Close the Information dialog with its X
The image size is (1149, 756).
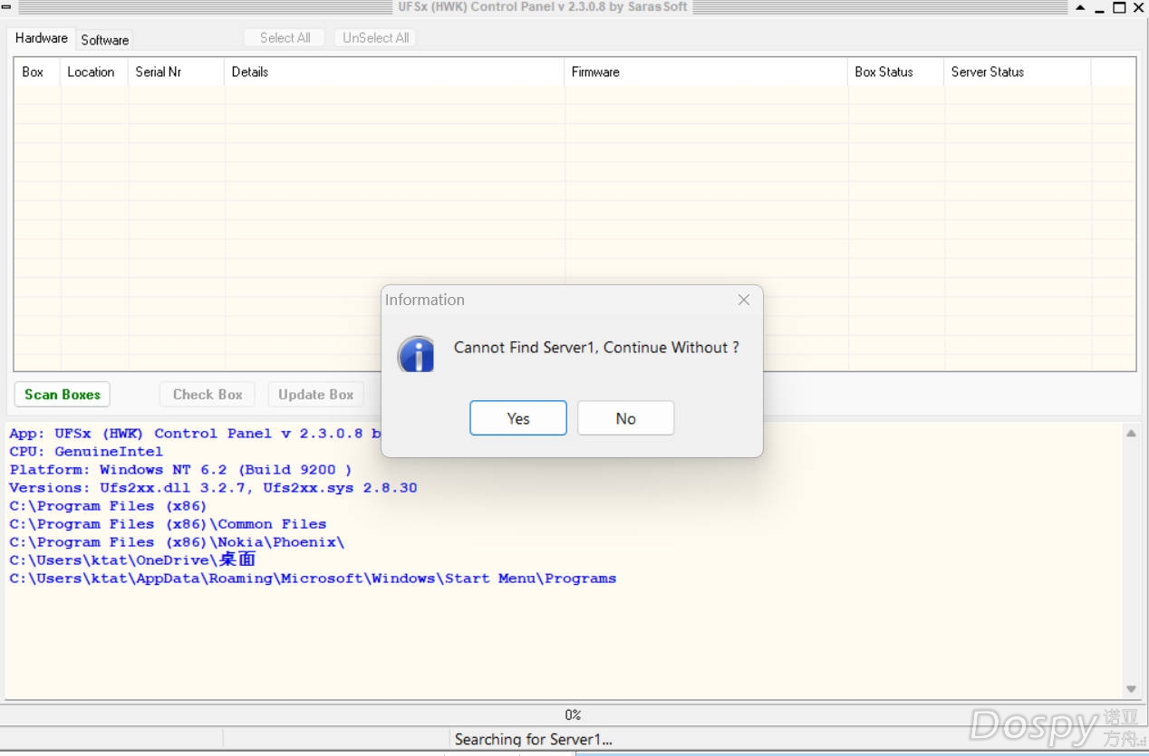pyautogui.click(x=744, y=300)
